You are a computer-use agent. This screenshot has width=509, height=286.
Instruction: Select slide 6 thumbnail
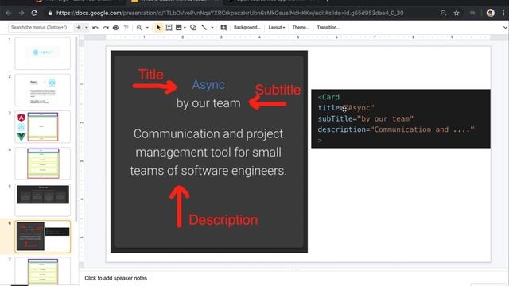pyautogui.click(x=42, y=237)
